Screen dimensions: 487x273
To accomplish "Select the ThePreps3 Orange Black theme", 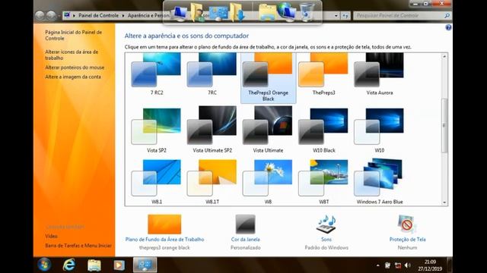I will pos(268,77).
